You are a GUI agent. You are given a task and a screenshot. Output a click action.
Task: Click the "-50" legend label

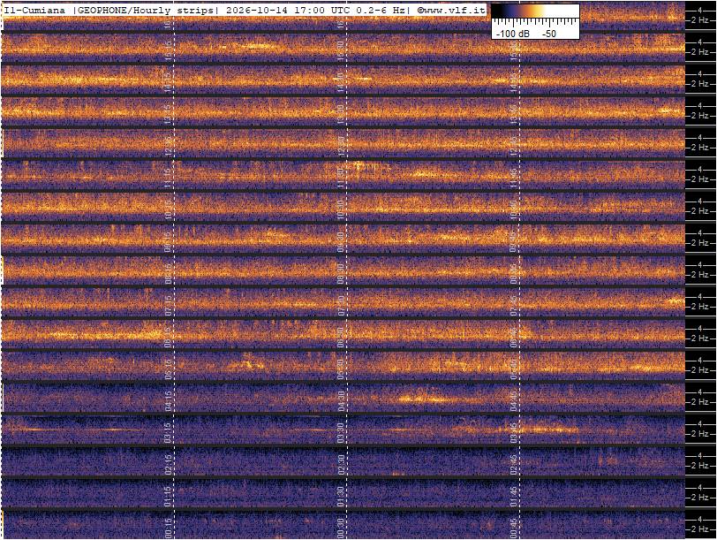[x=548, y=34]
